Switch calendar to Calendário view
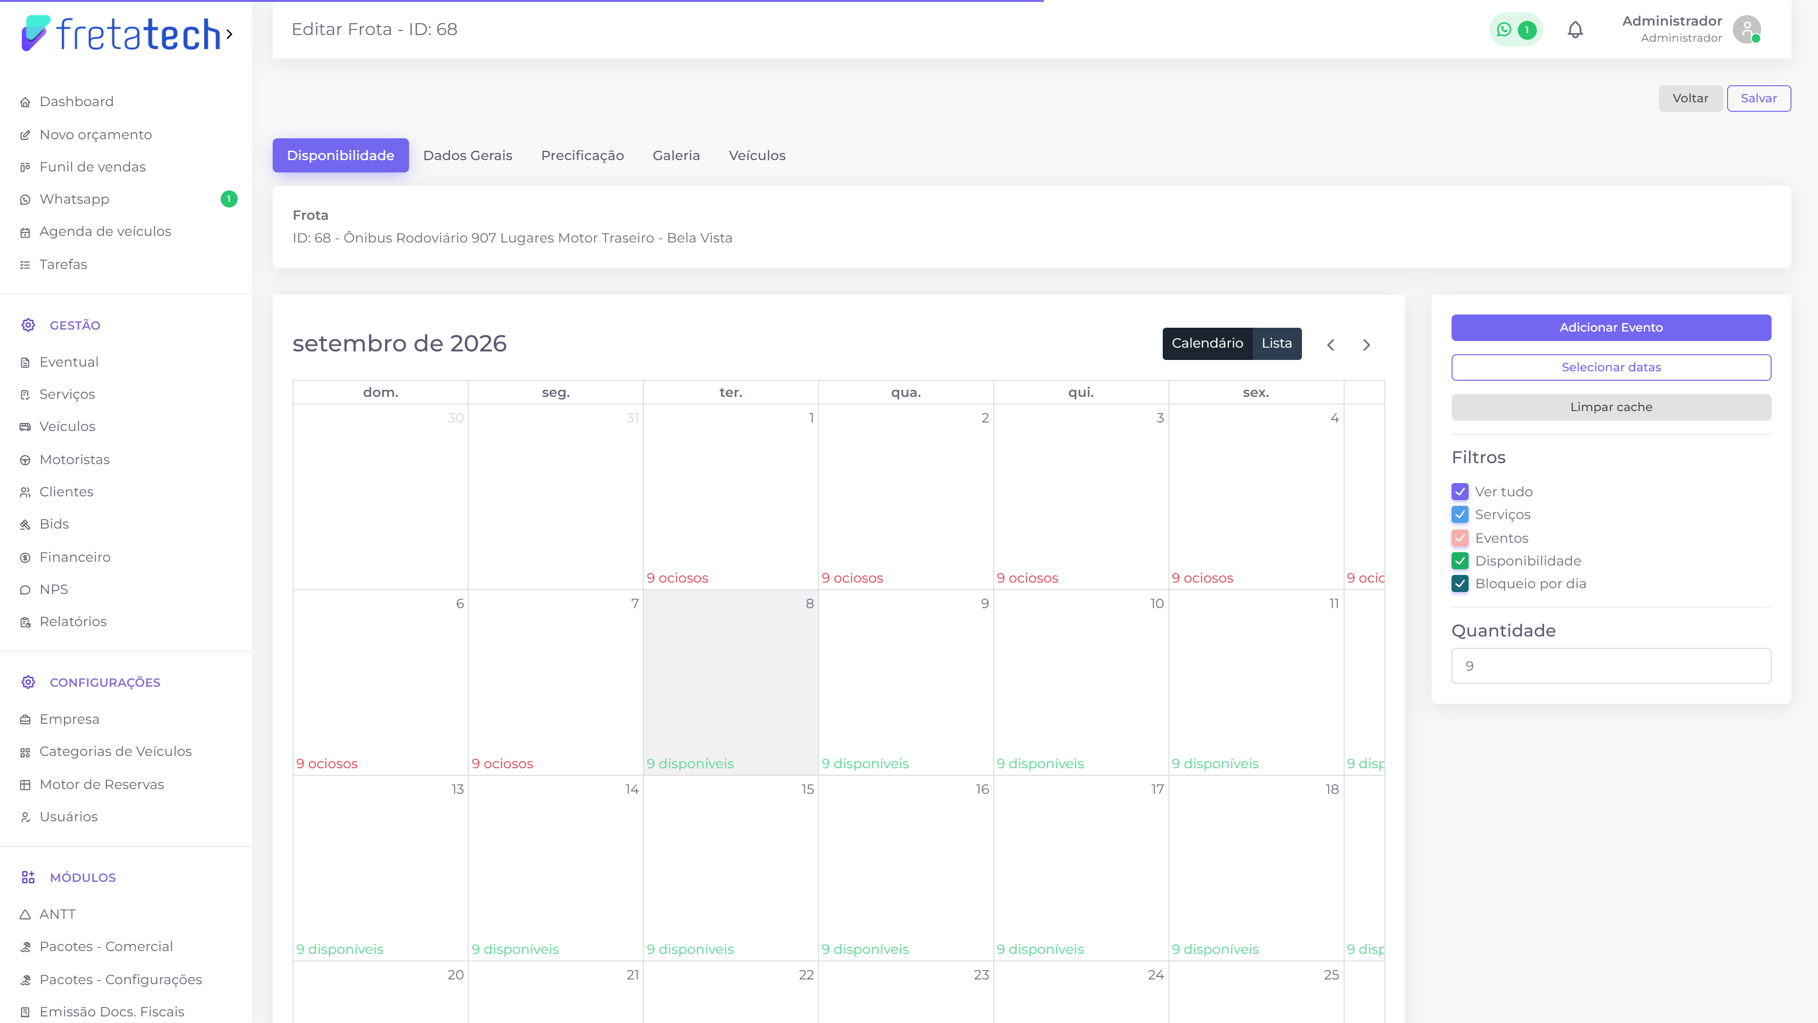This screenshot has height=1023, width=1818. pos(1207,344)
